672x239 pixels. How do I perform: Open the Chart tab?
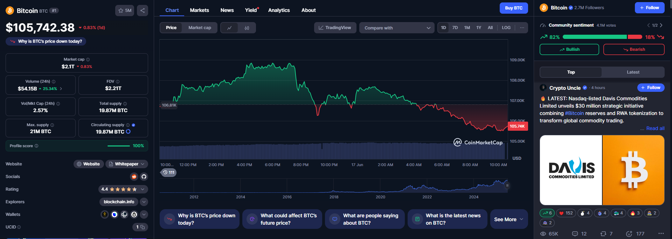(x=172, y=10)
